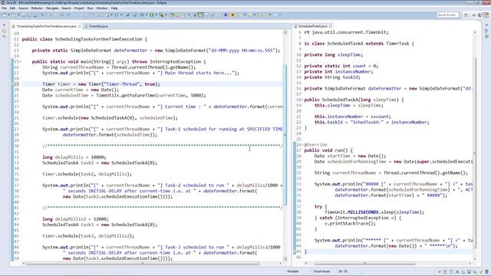Image resolution: width=491 pixels, height=276 pixels.
Task: Switch to the TimeUtils.java tab
Action: tap(98, 26)
